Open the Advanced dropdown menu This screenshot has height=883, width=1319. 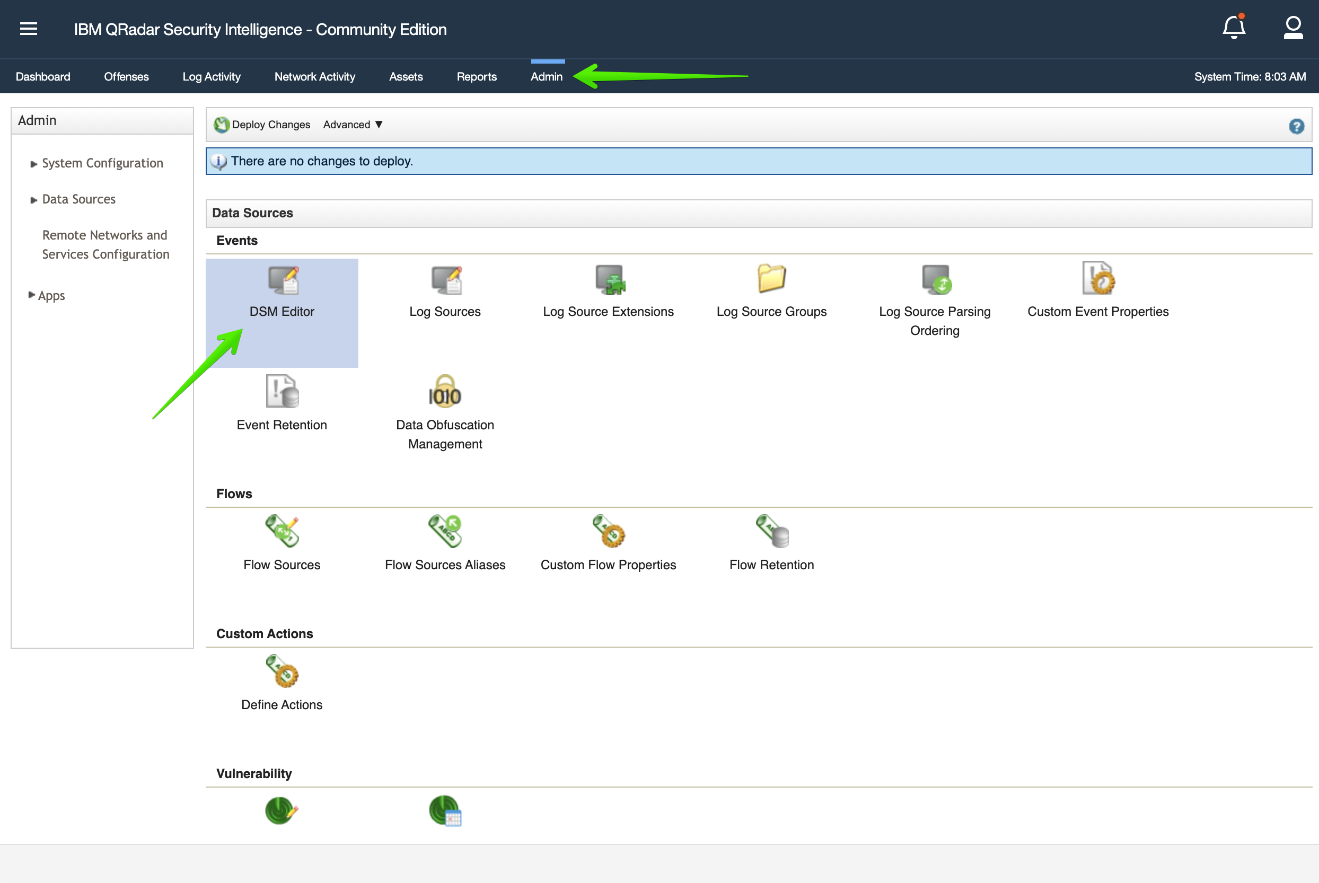click(353, 125)
